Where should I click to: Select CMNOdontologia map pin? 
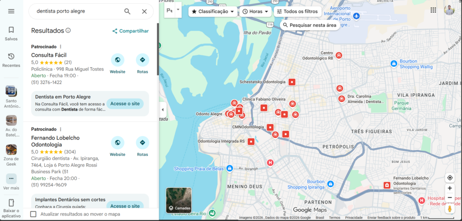point(270,127)
